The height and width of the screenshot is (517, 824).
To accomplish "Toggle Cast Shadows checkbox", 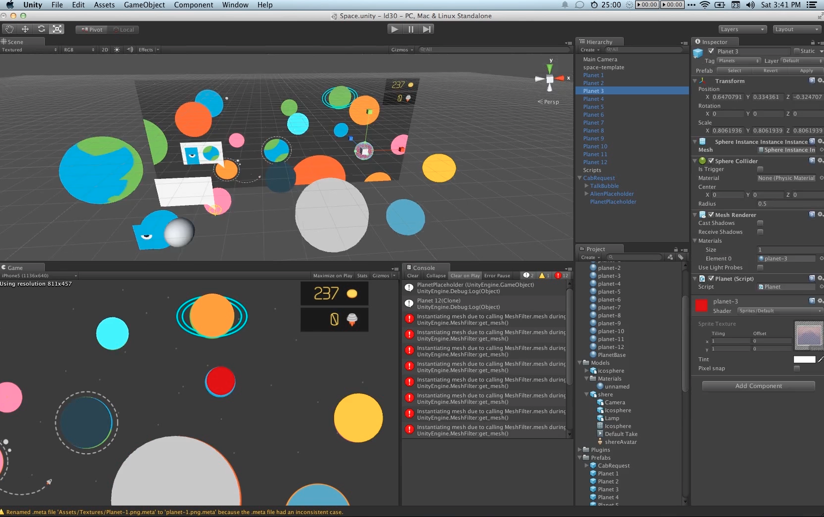I will [760, 223].
